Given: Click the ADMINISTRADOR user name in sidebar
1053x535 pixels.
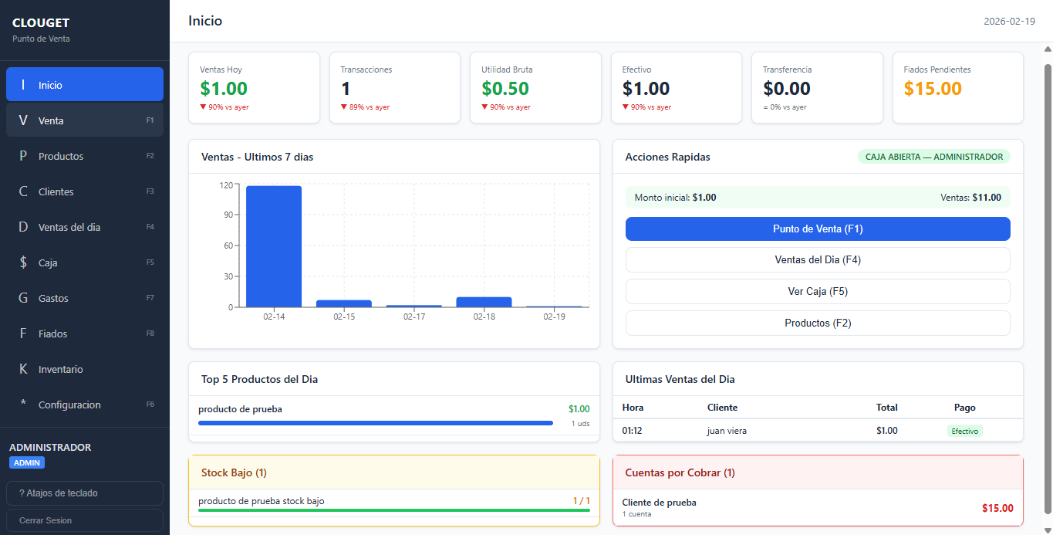Looking at the screenshot, I should point(50,447).
